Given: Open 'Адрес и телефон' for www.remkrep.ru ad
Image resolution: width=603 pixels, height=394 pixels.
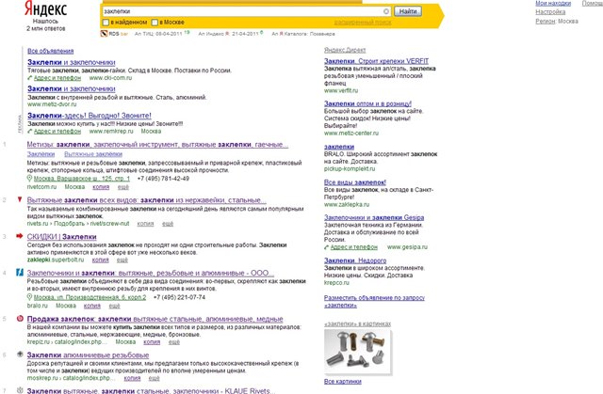Looking at the screenshot, I should (x=57, y=132).
